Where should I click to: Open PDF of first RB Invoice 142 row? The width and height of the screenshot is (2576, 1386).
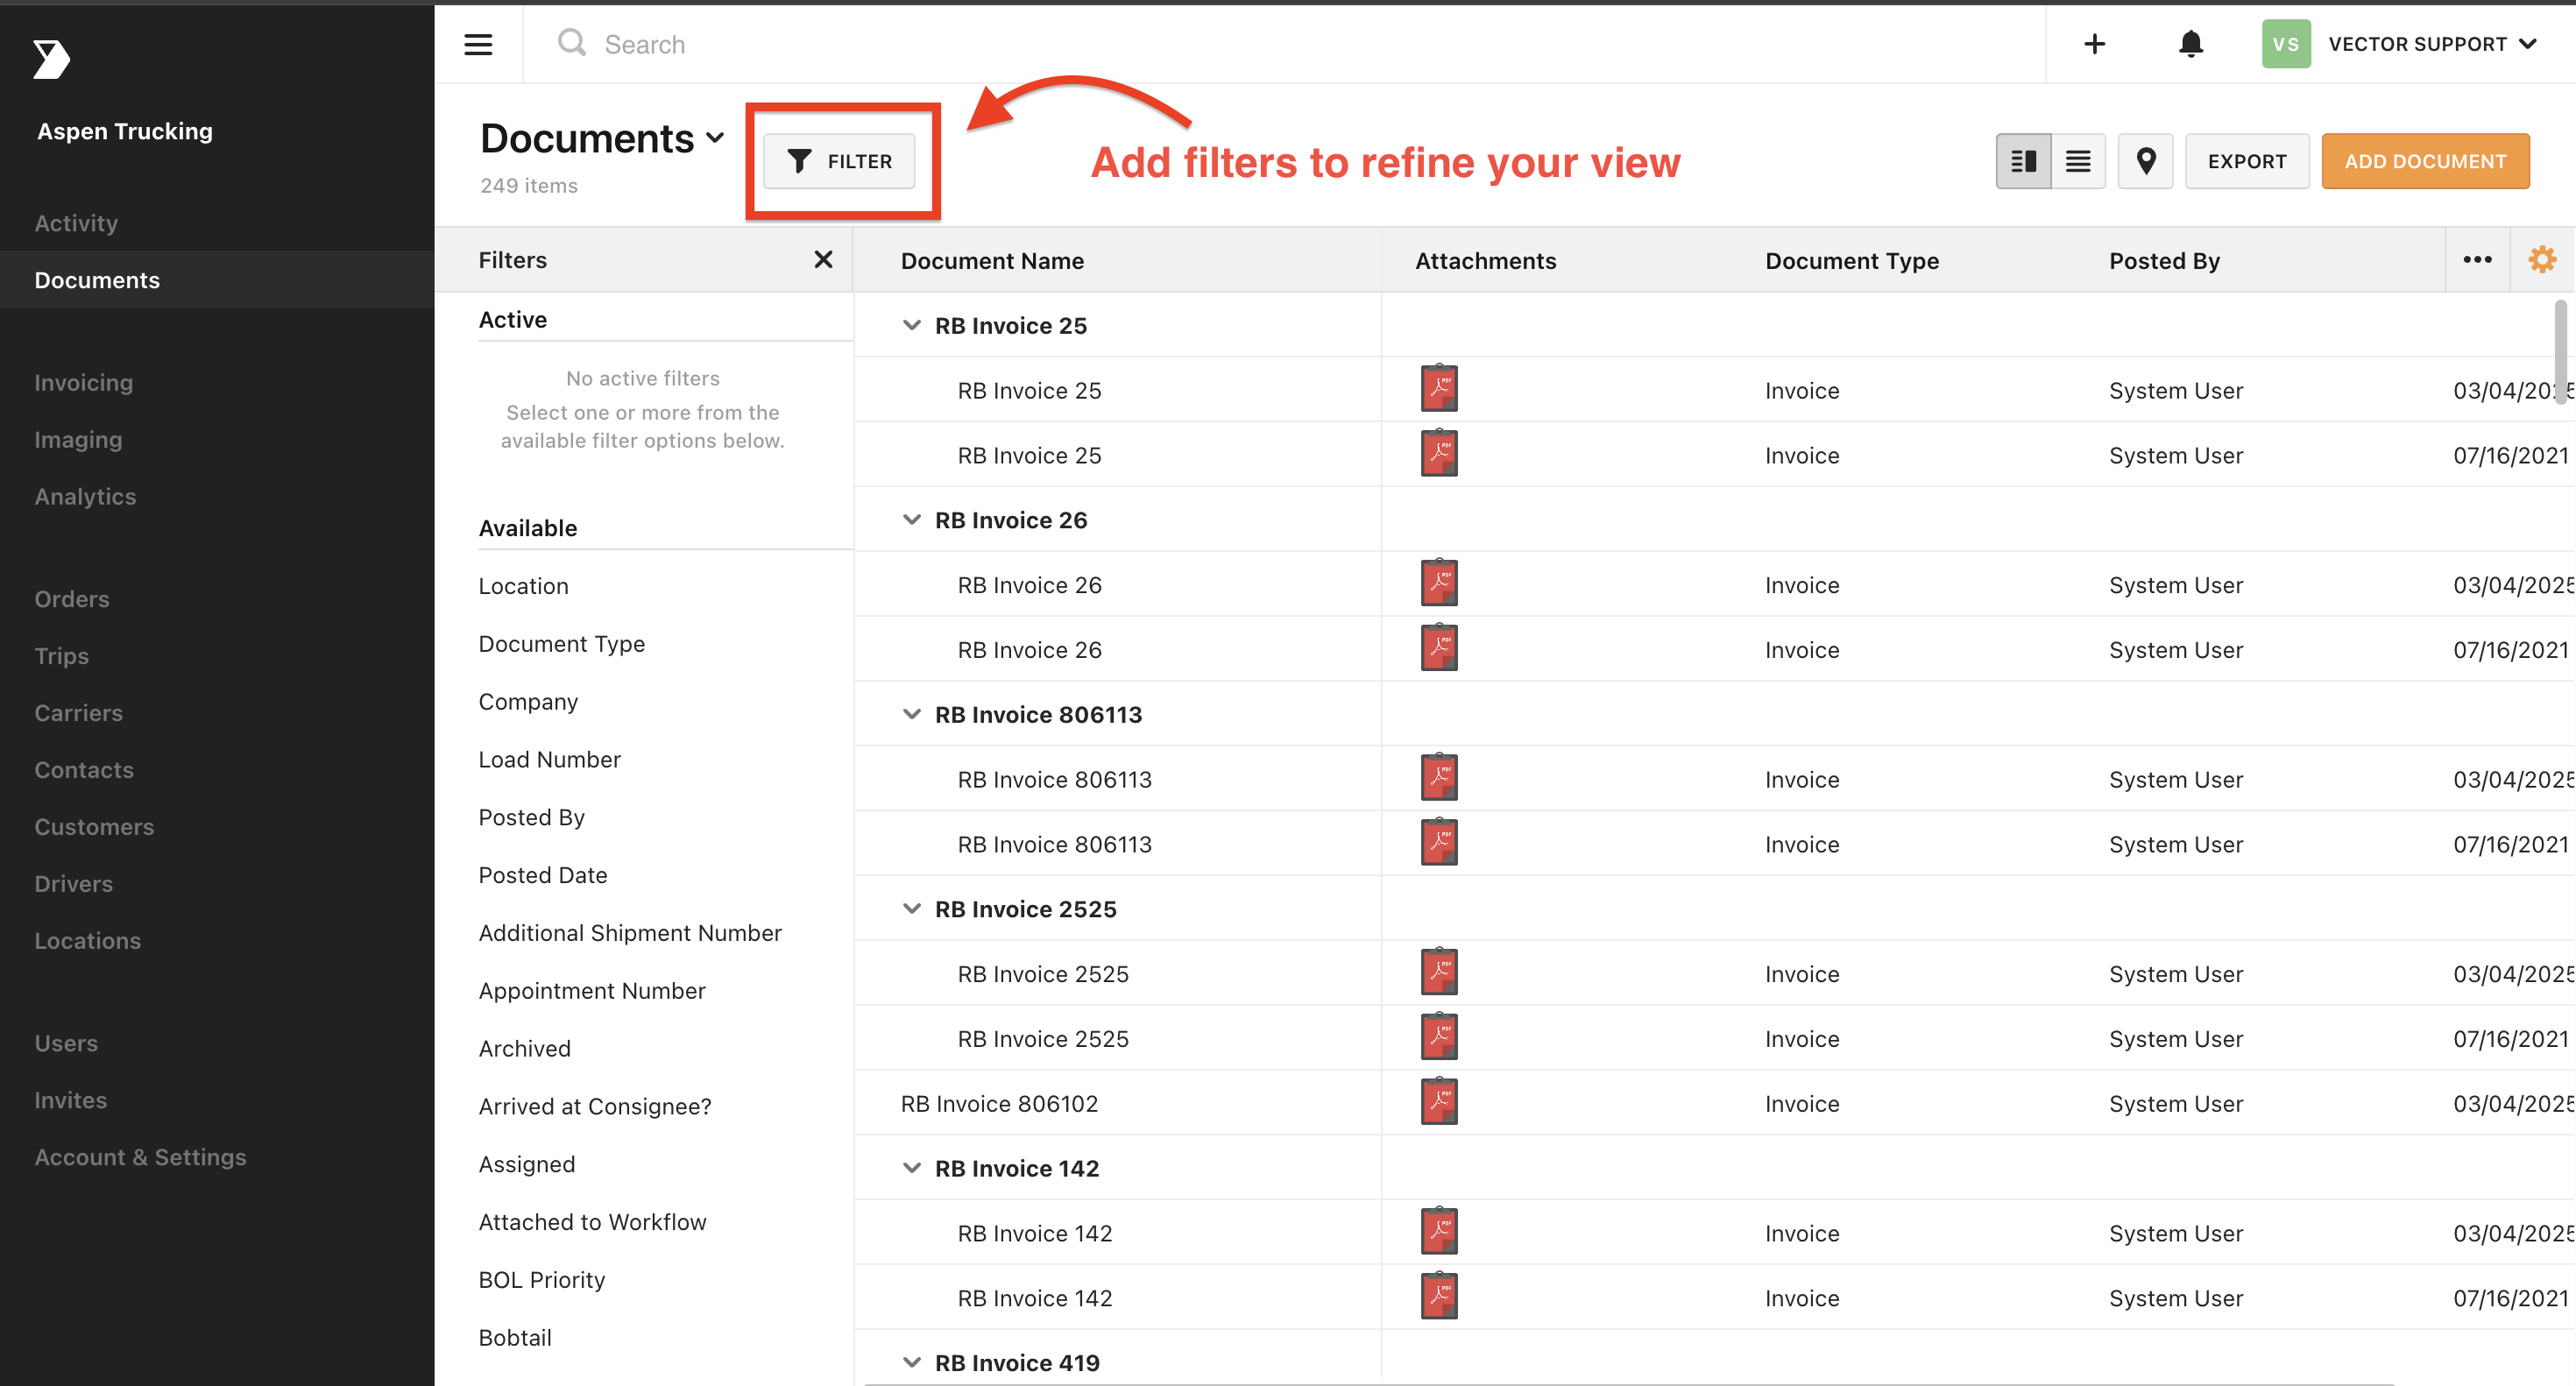coord(1439,1232)
